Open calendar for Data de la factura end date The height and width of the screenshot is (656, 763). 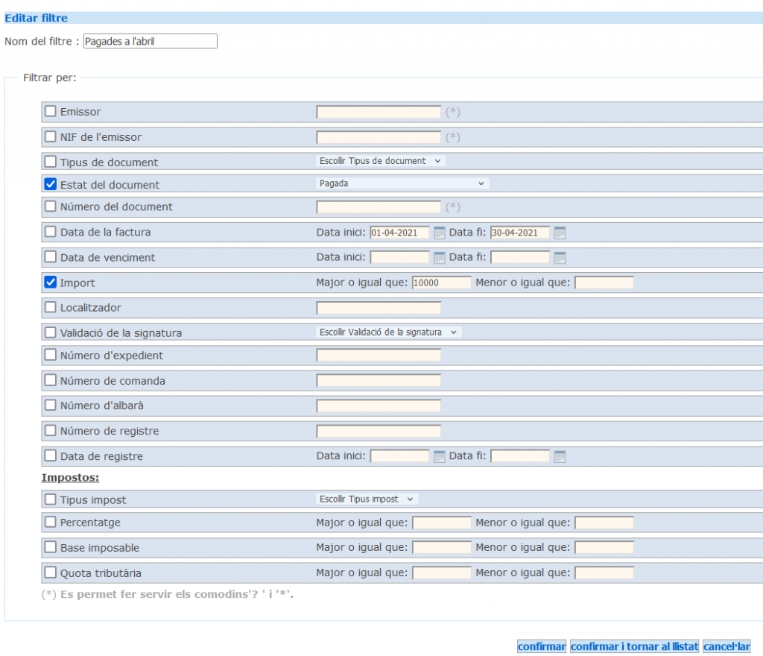click(x=560, y=233)
